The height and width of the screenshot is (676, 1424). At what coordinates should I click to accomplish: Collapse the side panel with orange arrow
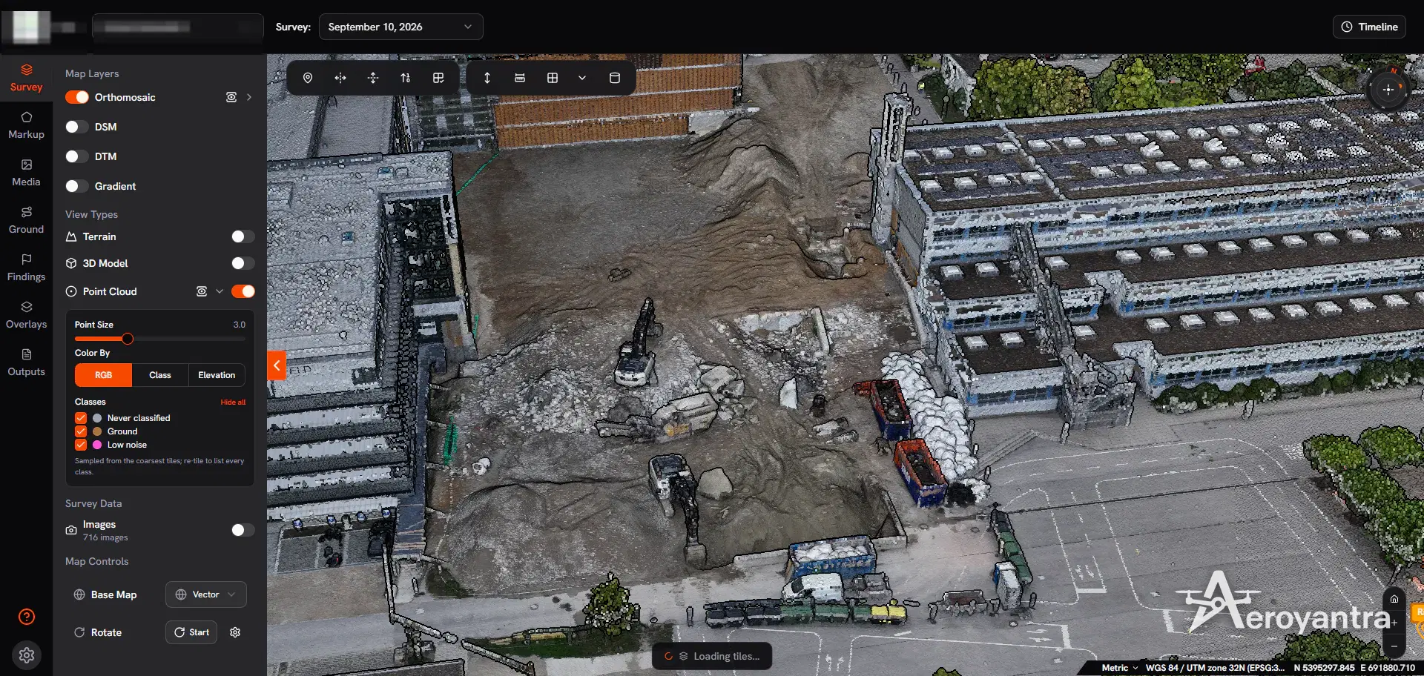coord(277,365)
